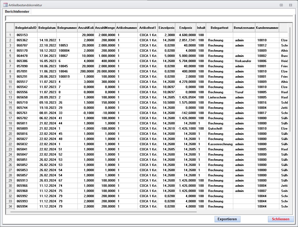Click the Benutzername column header

[244, 28]
